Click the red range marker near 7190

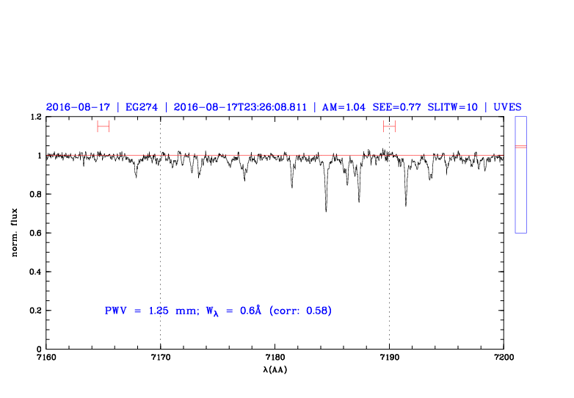pos(389,126)
